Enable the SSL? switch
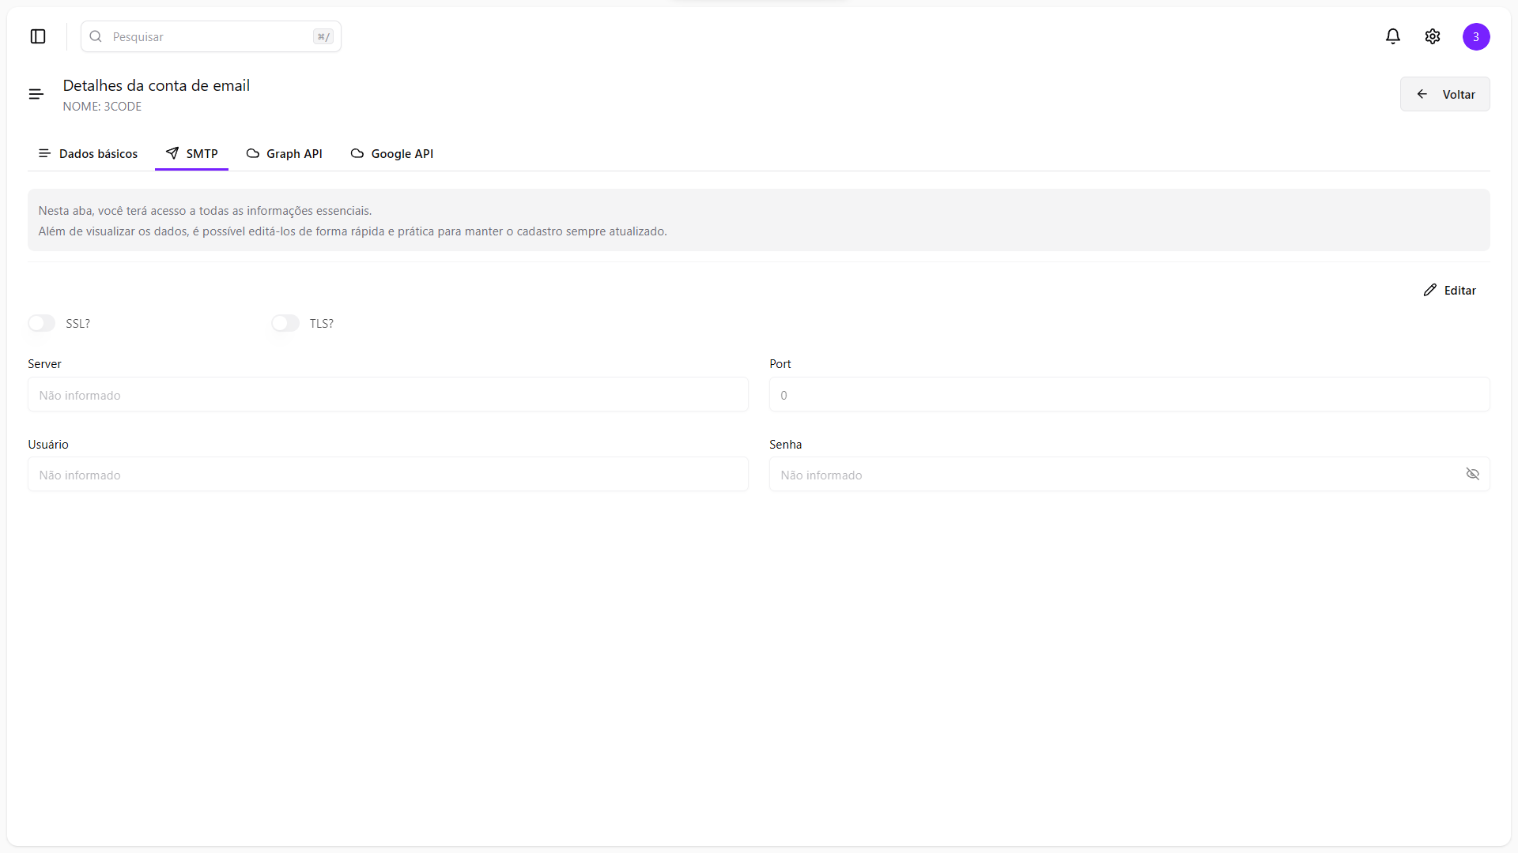Screen dimensions: 1518x853 [42, 323]
